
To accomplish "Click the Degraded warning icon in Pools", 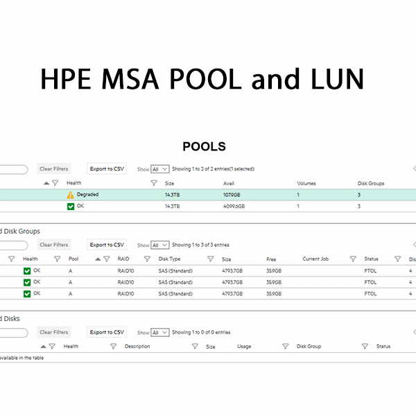I will point(70,196).
